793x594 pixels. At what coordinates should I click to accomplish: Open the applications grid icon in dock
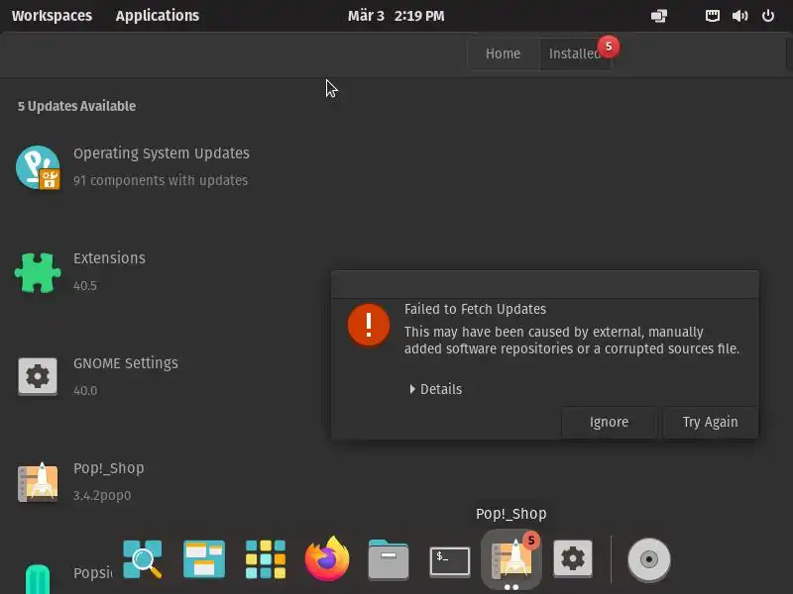pyautogui.click(x=266, y=558)
